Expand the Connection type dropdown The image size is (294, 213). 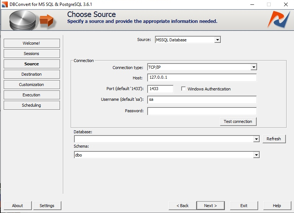(x=202, y=67)
